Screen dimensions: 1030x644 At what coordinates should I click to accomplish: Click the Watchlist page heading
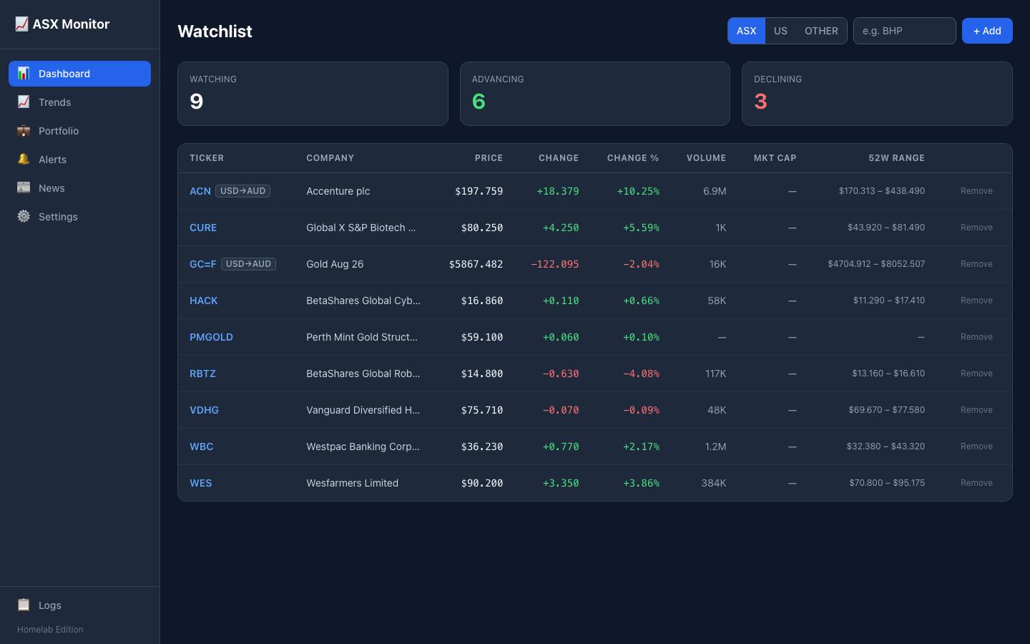[215, 31]
